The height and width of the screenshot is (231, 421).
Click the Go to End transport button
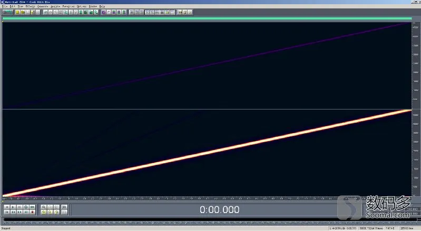click(26, 212)
